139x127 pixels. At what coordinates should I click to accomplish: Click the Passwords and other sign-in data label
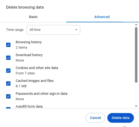tap(42, 94)
